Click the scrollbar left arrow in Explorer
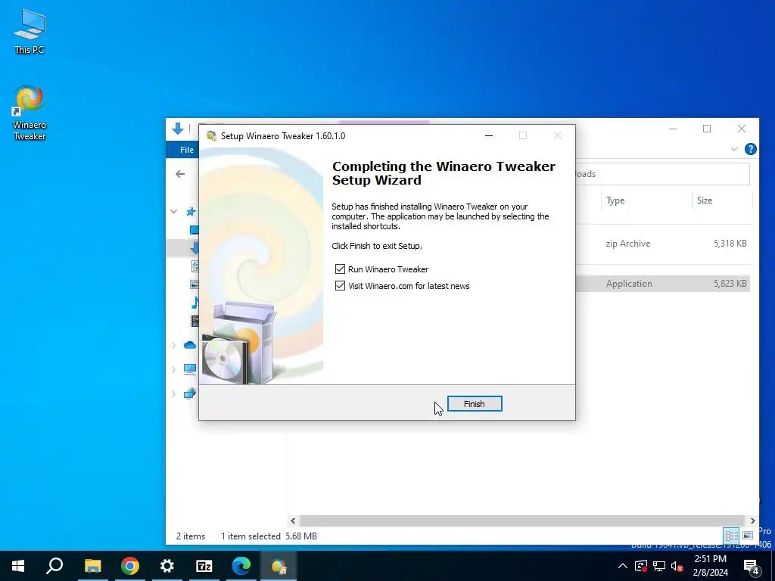 293,520
